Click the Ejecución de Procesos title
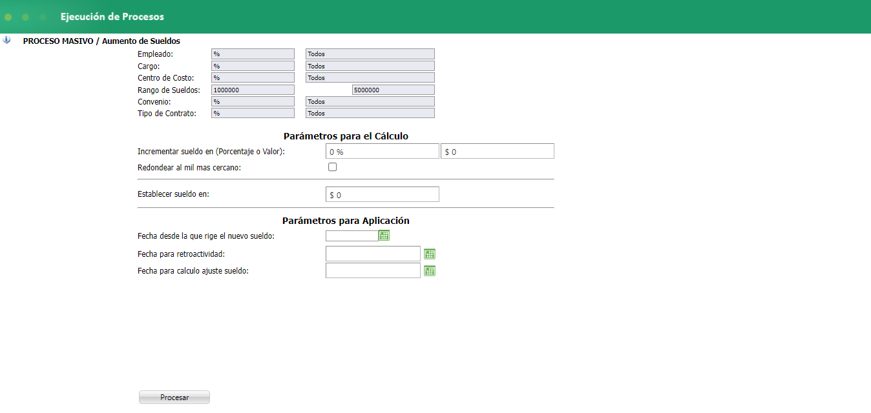This screenshot has height=413, width=871. tap(112, 17)
